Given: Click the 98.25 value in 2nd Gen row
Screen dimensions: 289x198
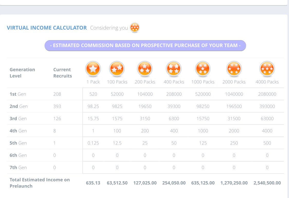Looking at the screenshot, I should [93, 106].
